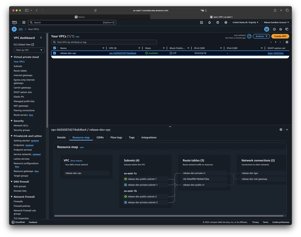Open the Rebase Sandbox Account menu
The width and height of the screenshot is (301, 237).
[276, 22]
